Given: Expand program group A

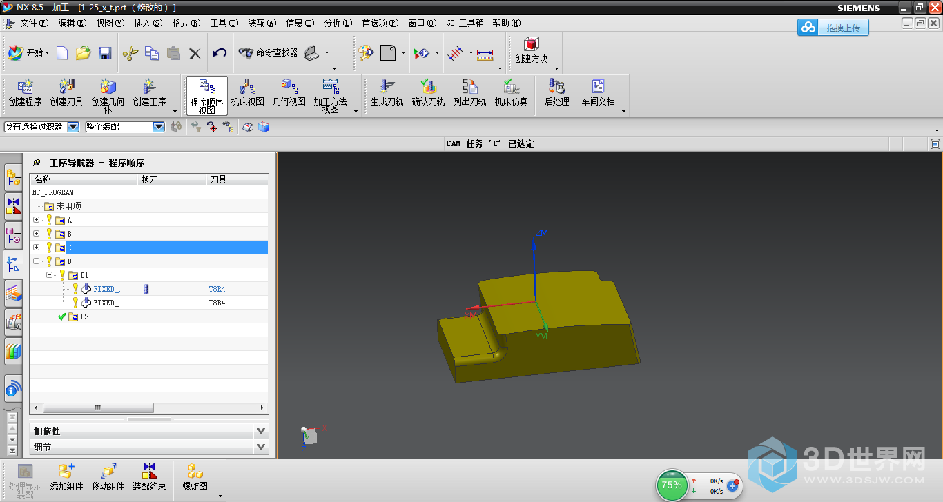Looking at the screenshot, I should tap(37, 220).
